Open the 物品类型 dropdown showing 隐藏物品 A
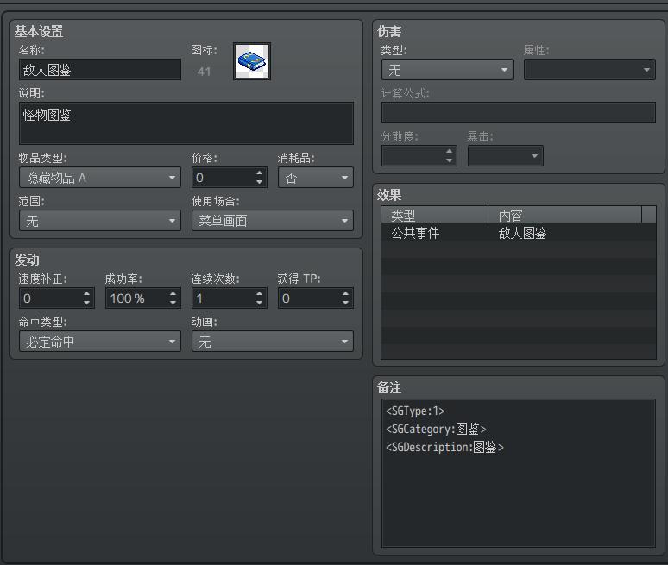The height and width of the screenshot is (565, 668). (x=100, y=178)
